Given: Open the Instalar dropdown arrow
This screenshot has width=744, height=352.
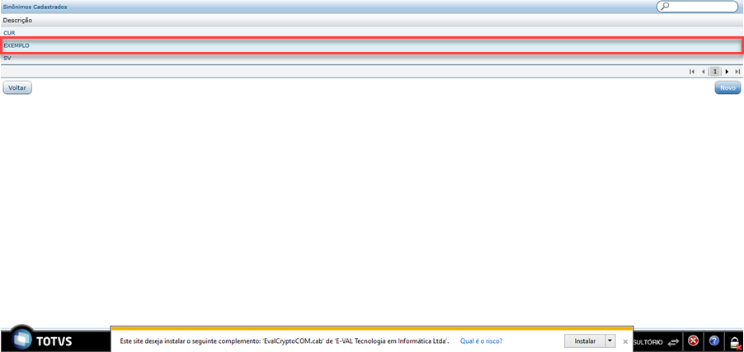Looking at the screenshot, I should [x=610, y=341].
